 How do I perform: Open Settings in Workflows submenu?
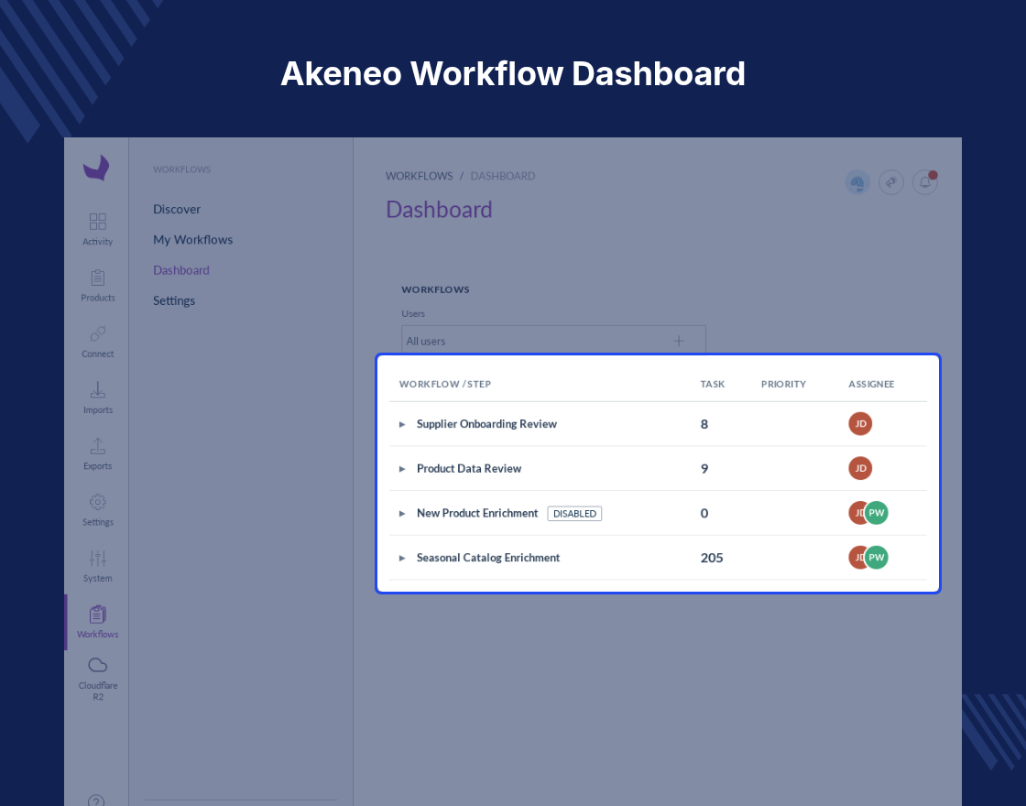coord(174,301)
